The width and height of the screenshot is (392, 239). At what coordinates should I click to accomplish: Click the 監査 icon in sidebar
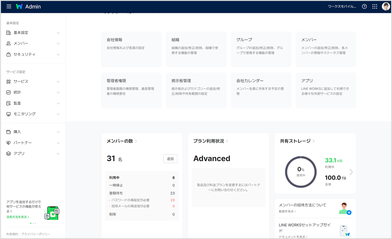[x=9, y=103]
